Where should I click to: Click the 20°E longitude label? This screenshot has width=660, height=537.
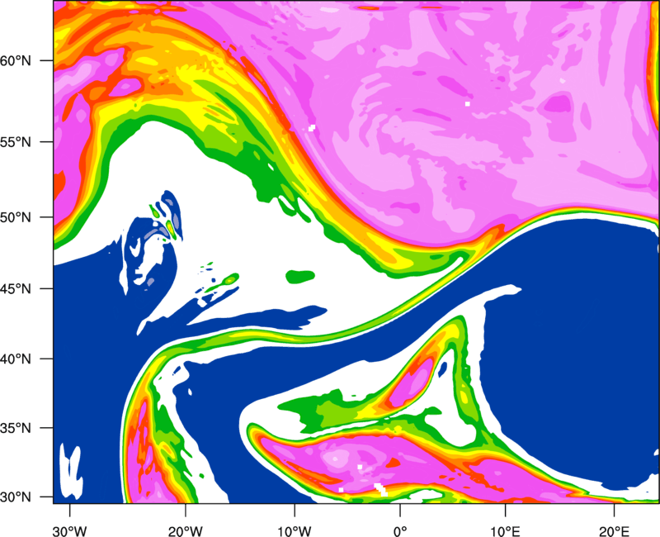[614, 531]
